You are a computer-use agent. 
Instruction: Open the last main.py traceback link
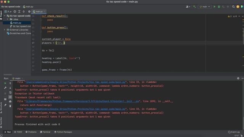click(x=75, y=109)
